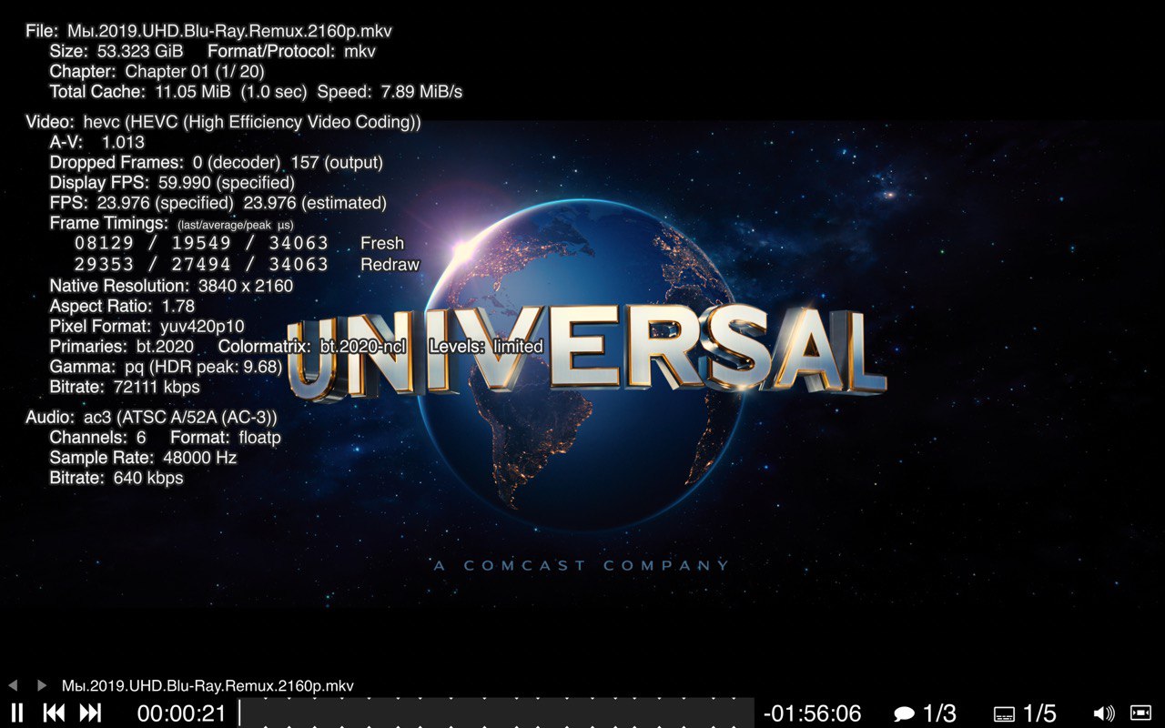The image size is (1165, 728).
Task: Click the "A-V: 1.013" stat
Action: coord(97,142)
